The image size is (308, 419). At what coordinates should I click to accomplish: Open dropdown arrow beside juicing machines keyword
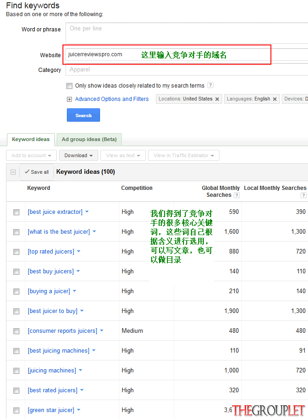coord(81,370)
